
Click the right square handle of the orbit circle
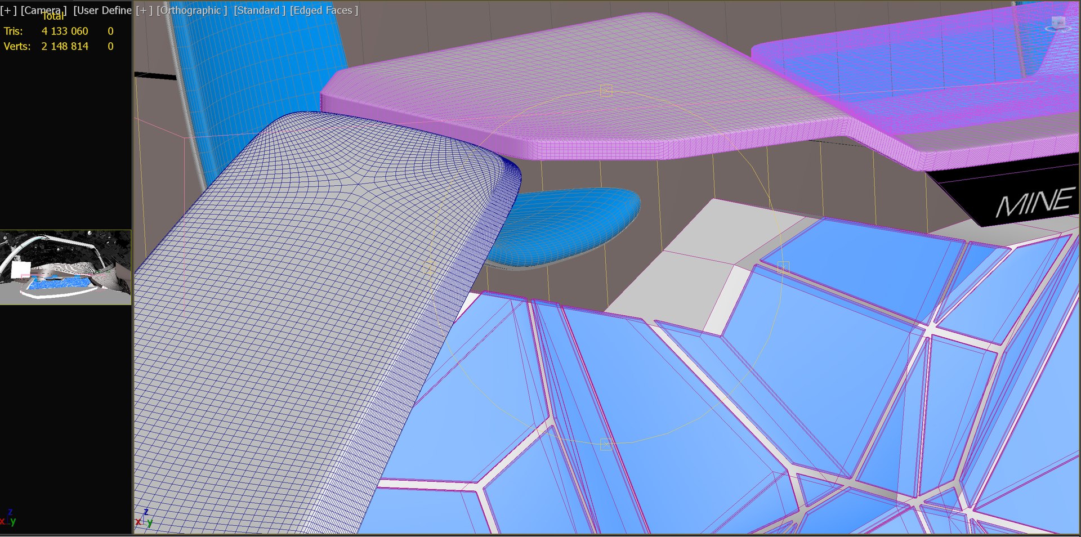point(783,267)
